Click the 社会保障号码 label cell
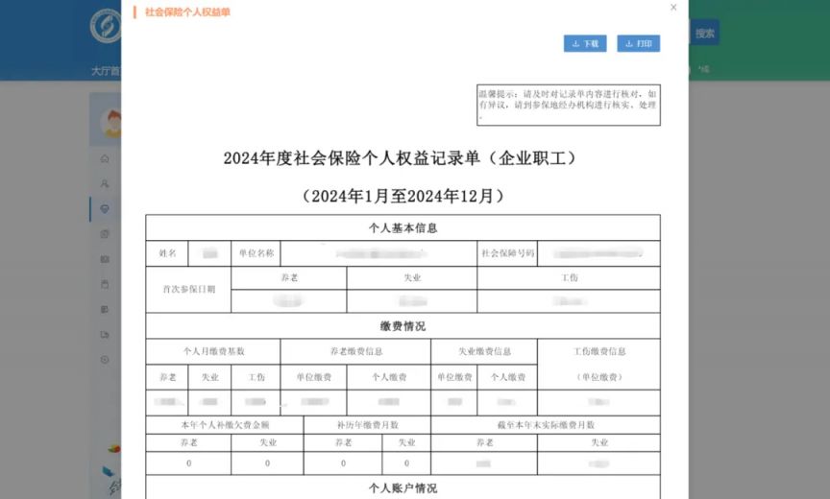Image resolution: width=830 pixels, height=499 pixels. [506, 253]
